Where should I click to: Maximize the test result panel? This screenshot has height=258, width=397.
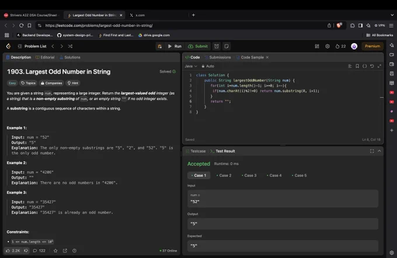(372, 151)
